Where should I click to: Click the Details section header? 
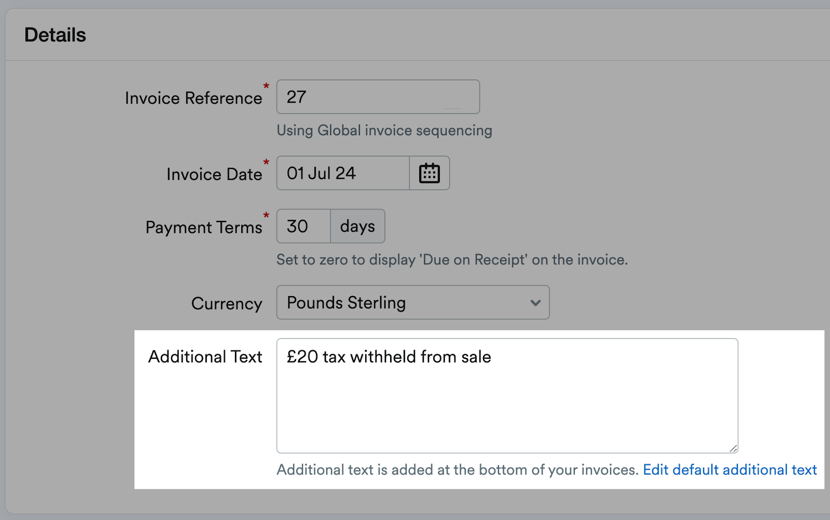(x=55, y=34)
